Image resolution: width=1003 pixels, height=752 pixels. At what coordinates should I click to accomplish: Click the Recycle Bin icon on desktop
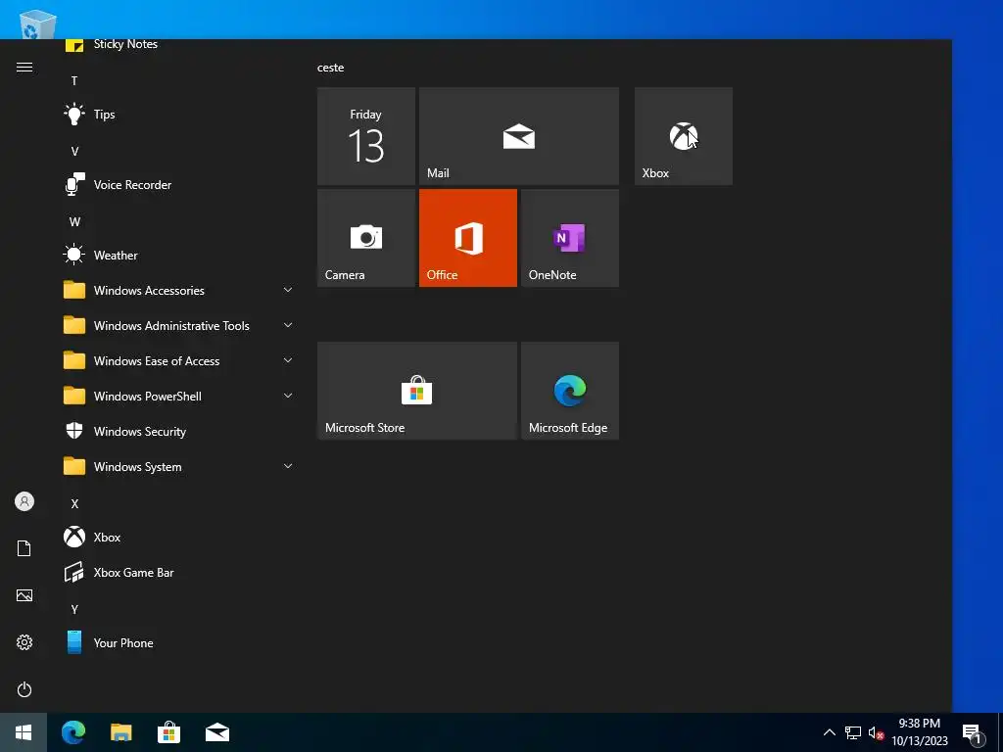[37, 23]
